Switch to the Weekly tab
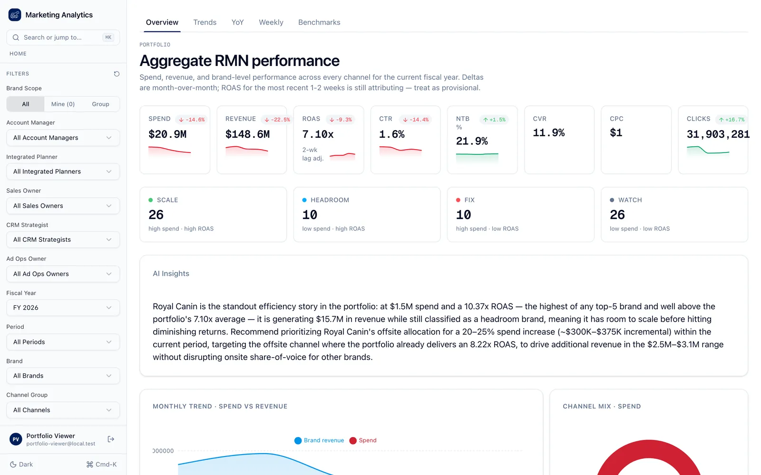Image resolution: width=761 pixels, height=475 pixels. pyautogui.click(x=271, y=22)
